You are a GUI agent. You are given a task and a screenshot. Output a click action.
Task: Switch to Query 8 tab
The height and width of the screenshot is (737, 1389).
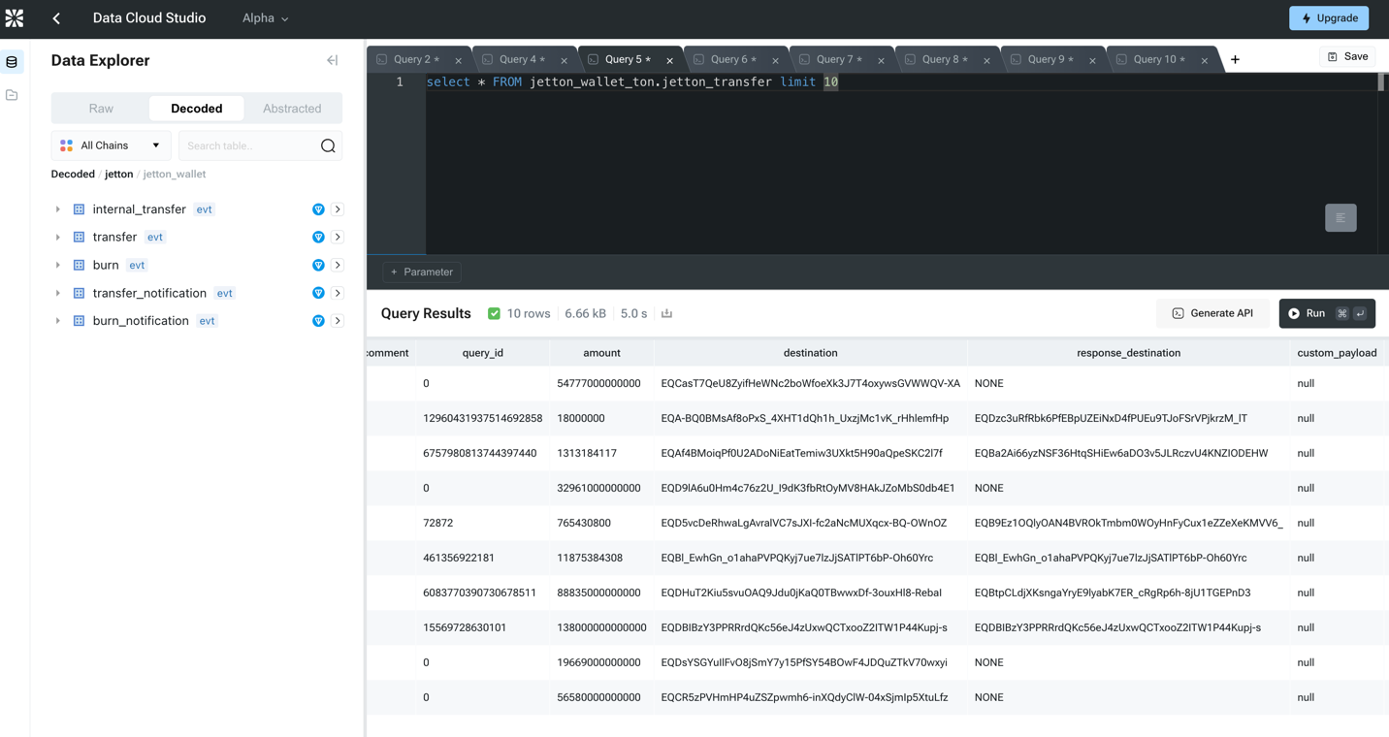point(945,59)
